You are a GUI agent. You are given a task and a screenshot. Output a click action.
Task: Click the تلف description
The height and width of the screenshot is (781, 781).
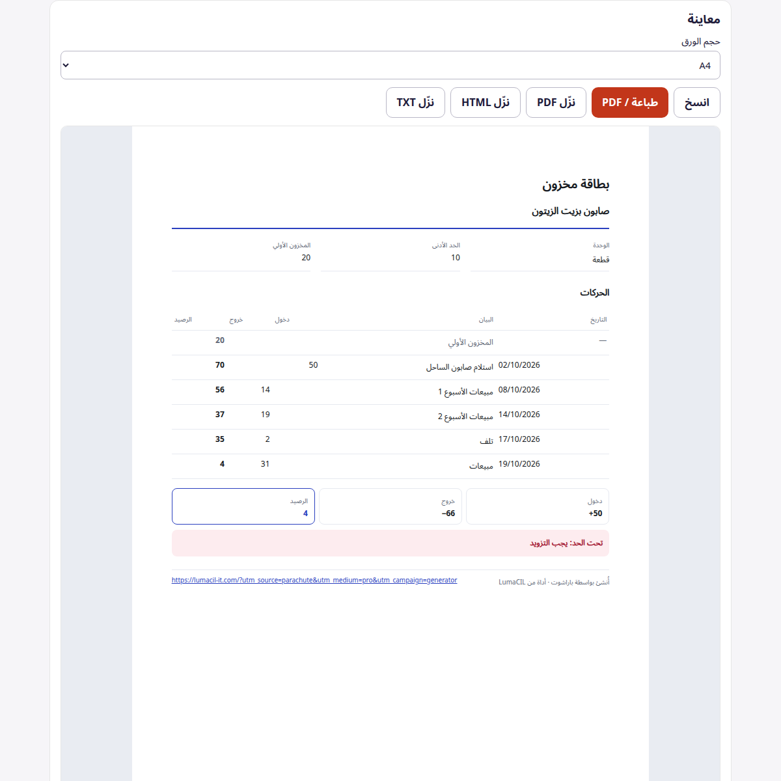487,441
